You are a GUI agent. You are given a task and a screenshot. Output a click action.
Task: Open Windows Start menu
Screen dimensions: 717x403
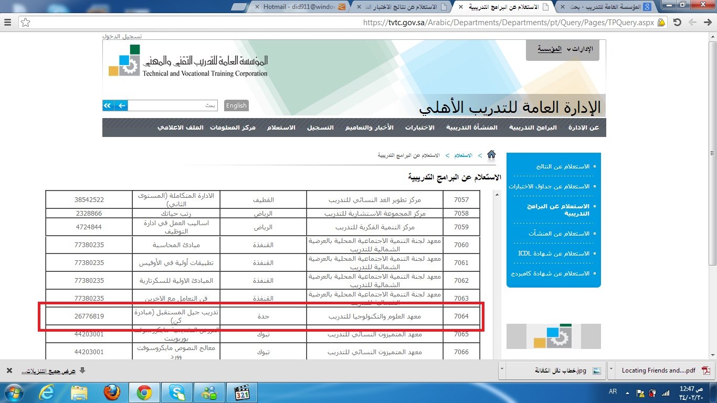(14, 392)
